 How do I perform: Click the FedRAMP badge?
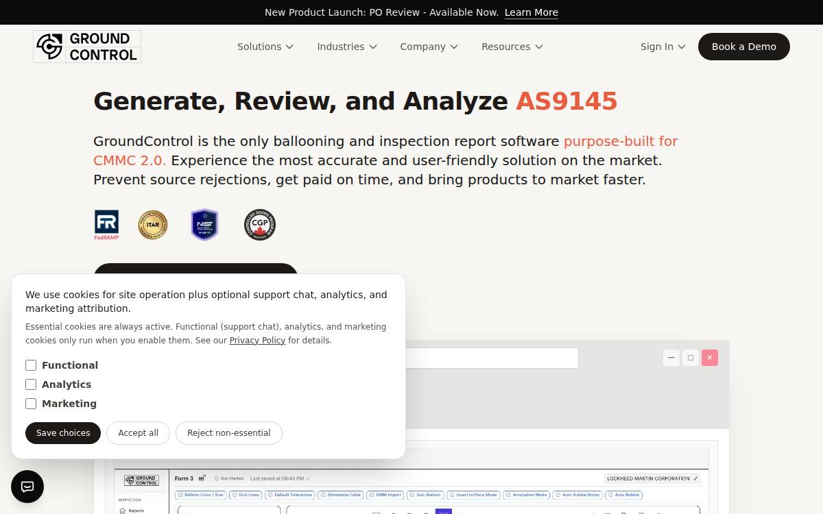coord(106,225)
